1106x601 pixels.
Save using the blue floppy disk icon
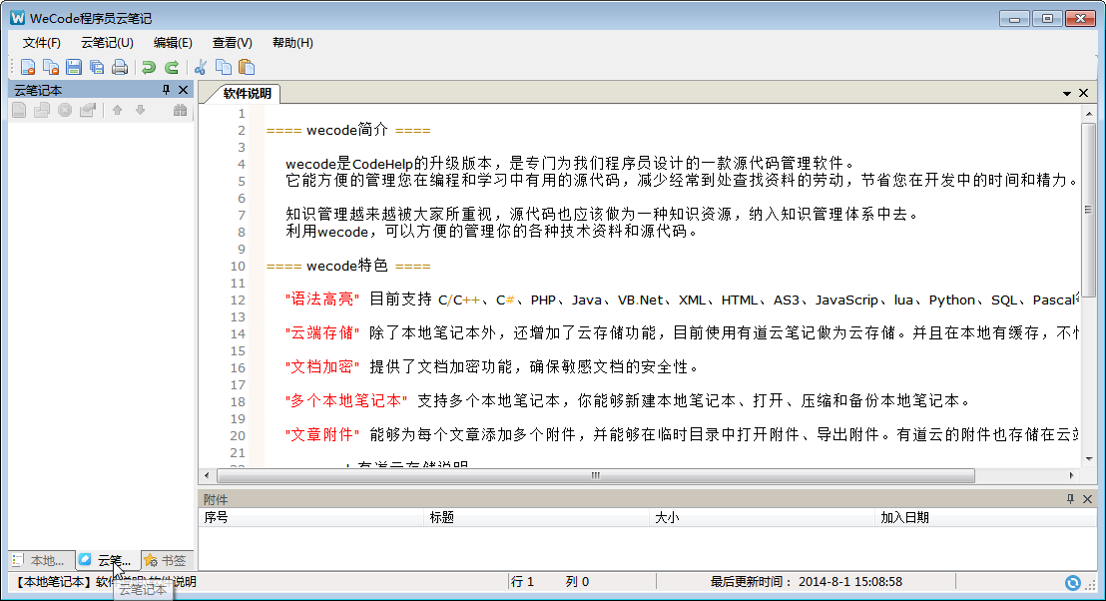click(x=73, y=67)
